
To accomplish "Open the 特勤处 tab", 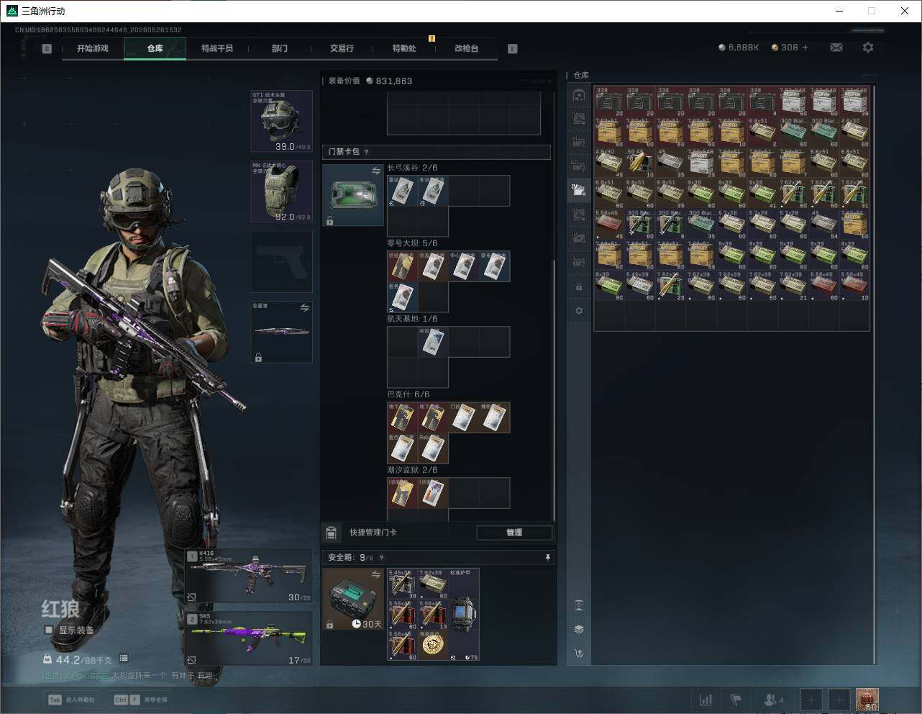I will coord(404,48).
